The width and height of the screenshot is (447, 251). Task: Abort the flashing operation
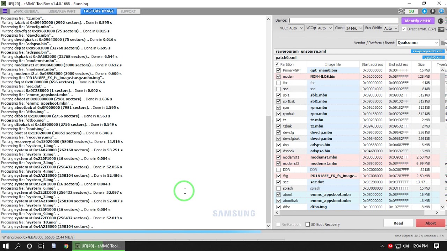[x=431, y=223]
